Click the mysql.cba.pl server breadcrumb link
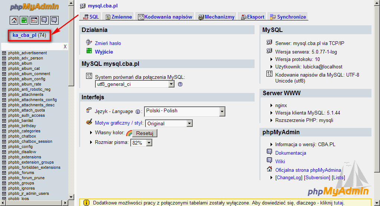 (103, 6)
